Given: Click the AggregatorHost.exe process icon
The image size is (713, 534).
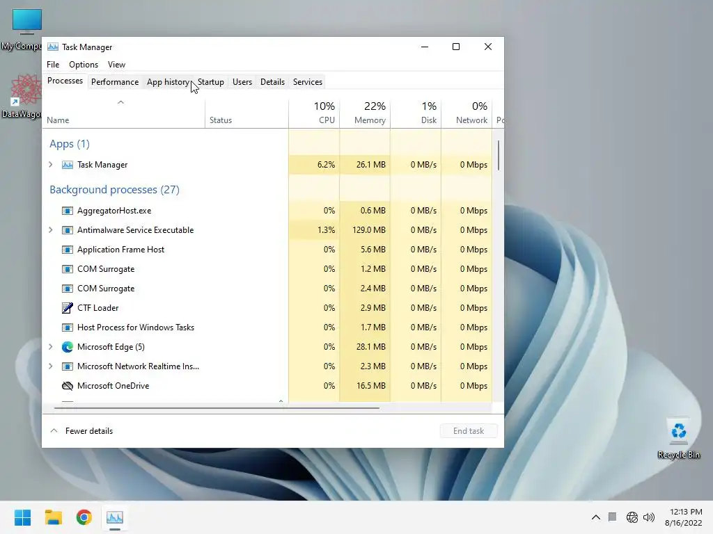Looking at the screenshot, I should click(x=68, y=211).
